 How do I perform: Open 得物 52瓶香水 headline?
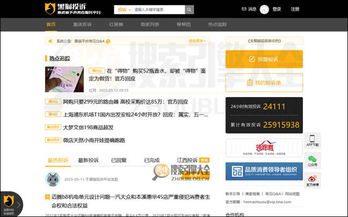click(x=147, y=74)
